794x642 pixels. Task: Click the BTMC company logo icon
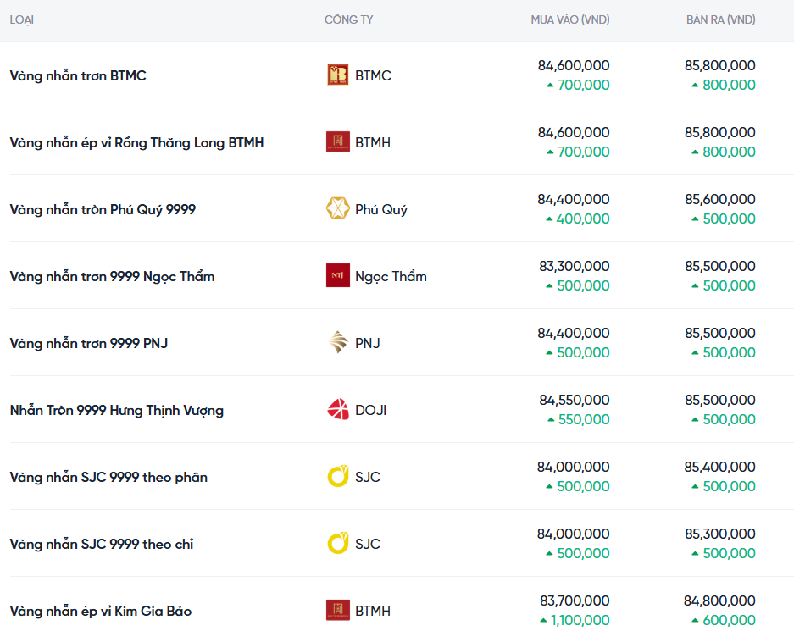click(337, 75)
